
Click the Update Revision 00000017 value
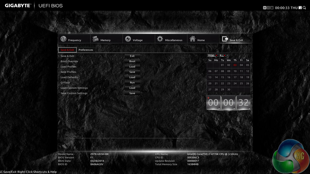tap(193, 161)
